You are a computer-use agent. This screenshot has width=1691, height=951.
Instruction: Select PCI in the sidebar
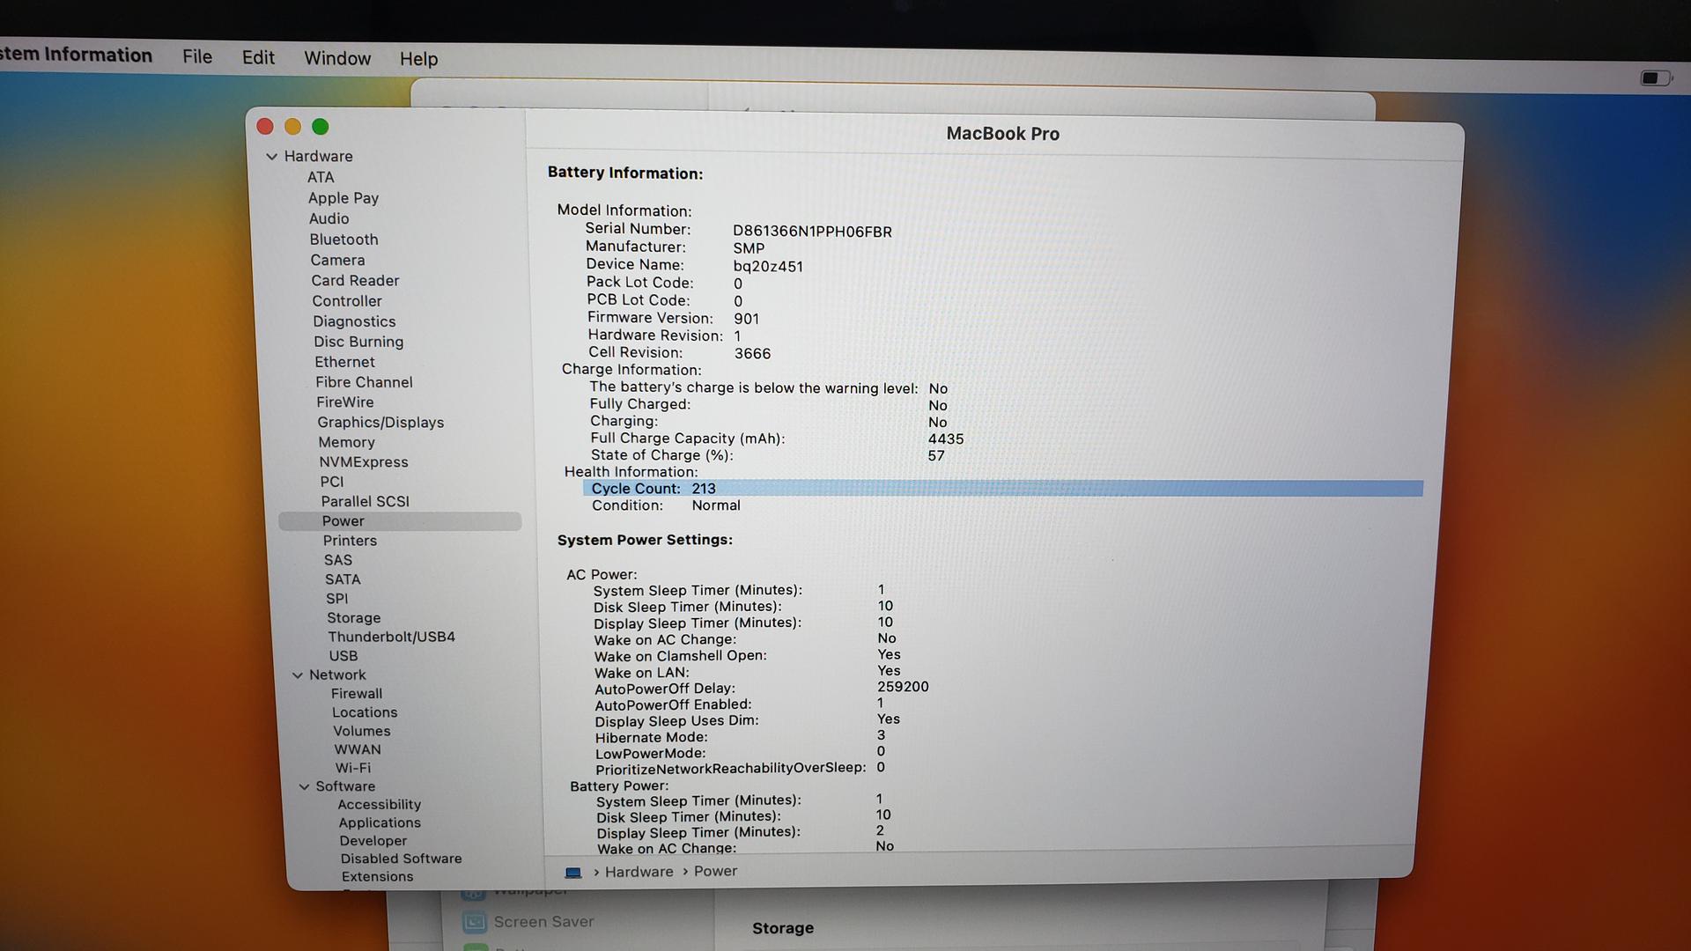click(x=332, y=482)
